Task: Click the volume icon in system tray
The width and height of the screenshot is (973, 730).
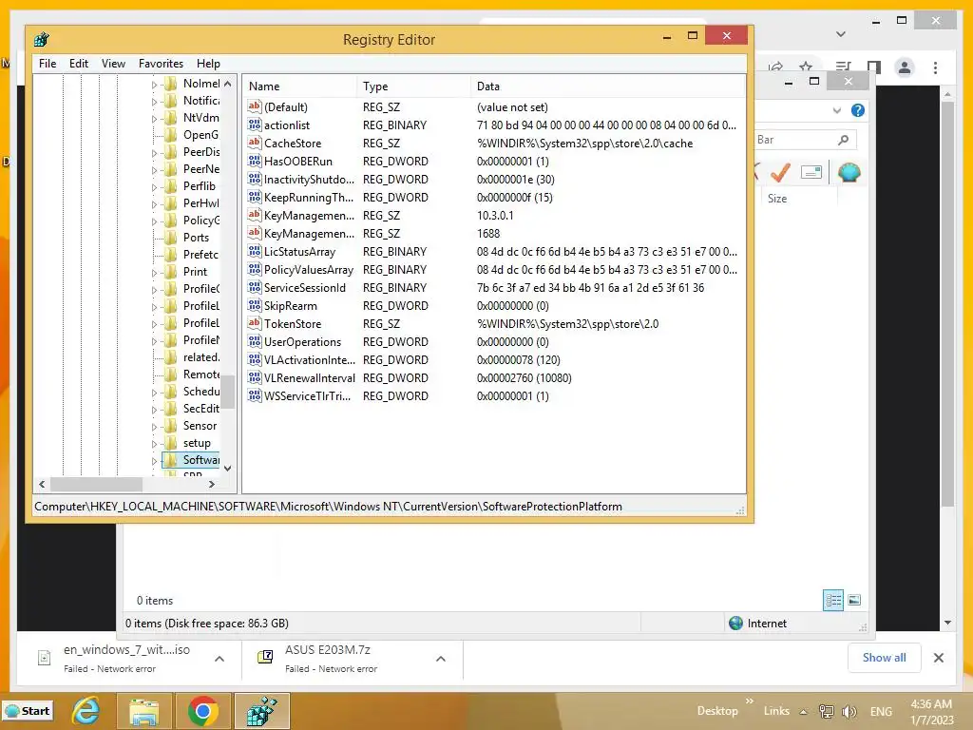Action: click(x=849, y=711)
